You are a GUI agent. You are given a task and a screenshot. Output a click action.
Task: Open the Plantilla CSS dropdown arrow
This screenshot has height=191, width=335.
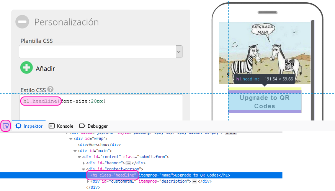pyautogui.click(x=179, y=52)
